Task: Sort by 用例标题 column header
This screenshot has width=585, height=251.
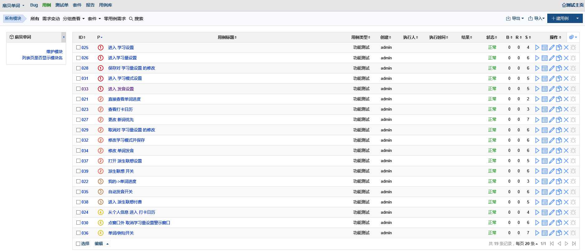Action: tap(227, 37)
